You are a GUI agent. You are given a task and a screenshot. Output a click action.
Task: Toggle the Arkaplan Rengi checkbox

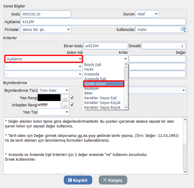72,105
